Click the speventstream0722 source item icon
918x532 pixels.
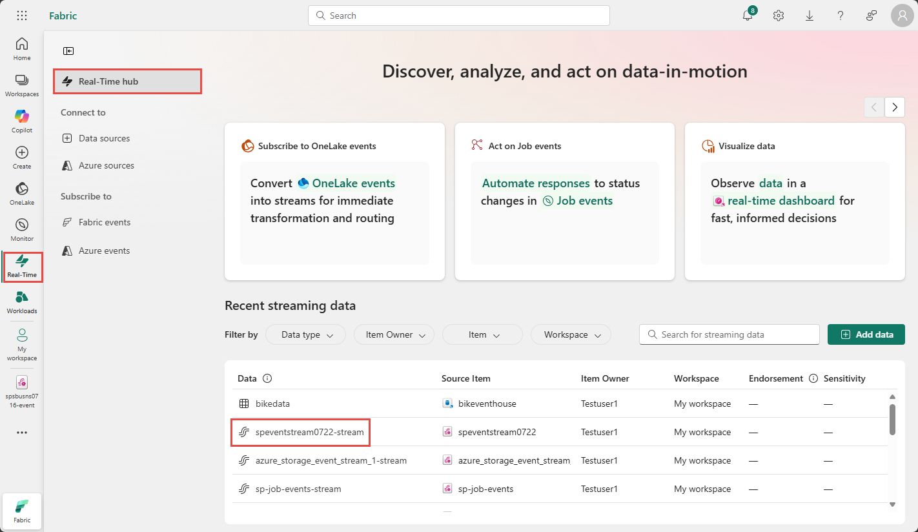pos(447,432)
